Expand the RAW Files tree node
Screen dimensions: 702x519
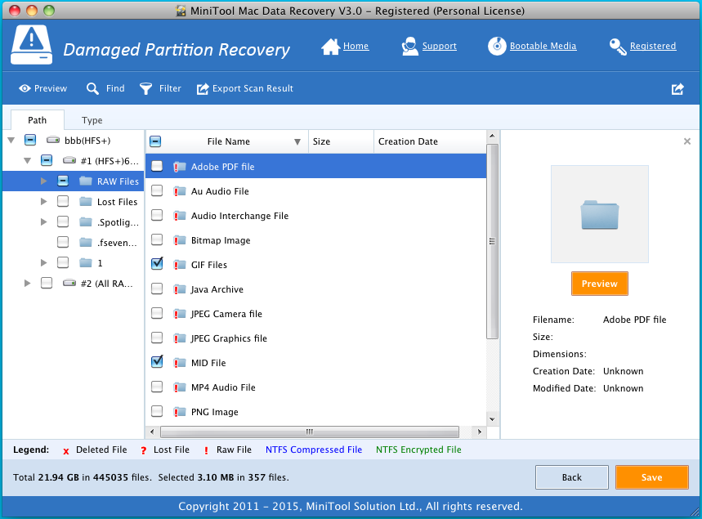[x=44, y=181]
